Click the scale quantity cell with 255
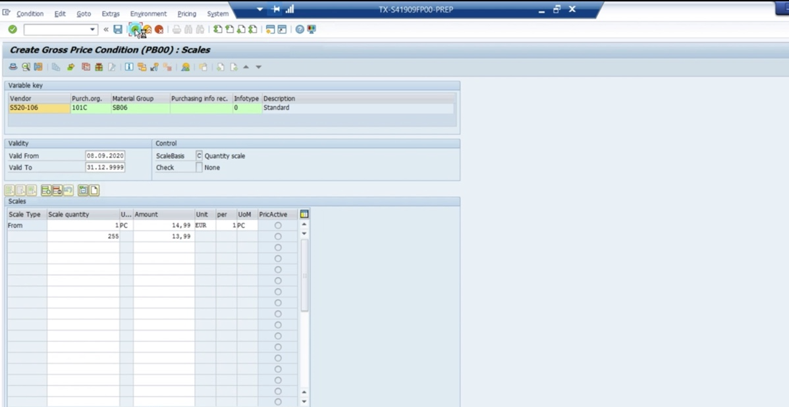Image resolution: width=789 pixels, height=407 pixels. 84,236
